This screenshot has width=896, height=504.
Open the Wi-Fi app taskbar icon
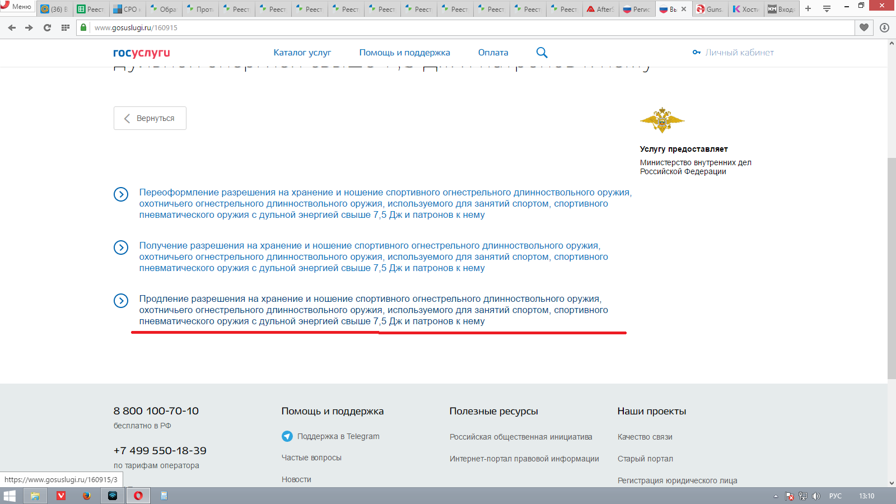[113, 496]
